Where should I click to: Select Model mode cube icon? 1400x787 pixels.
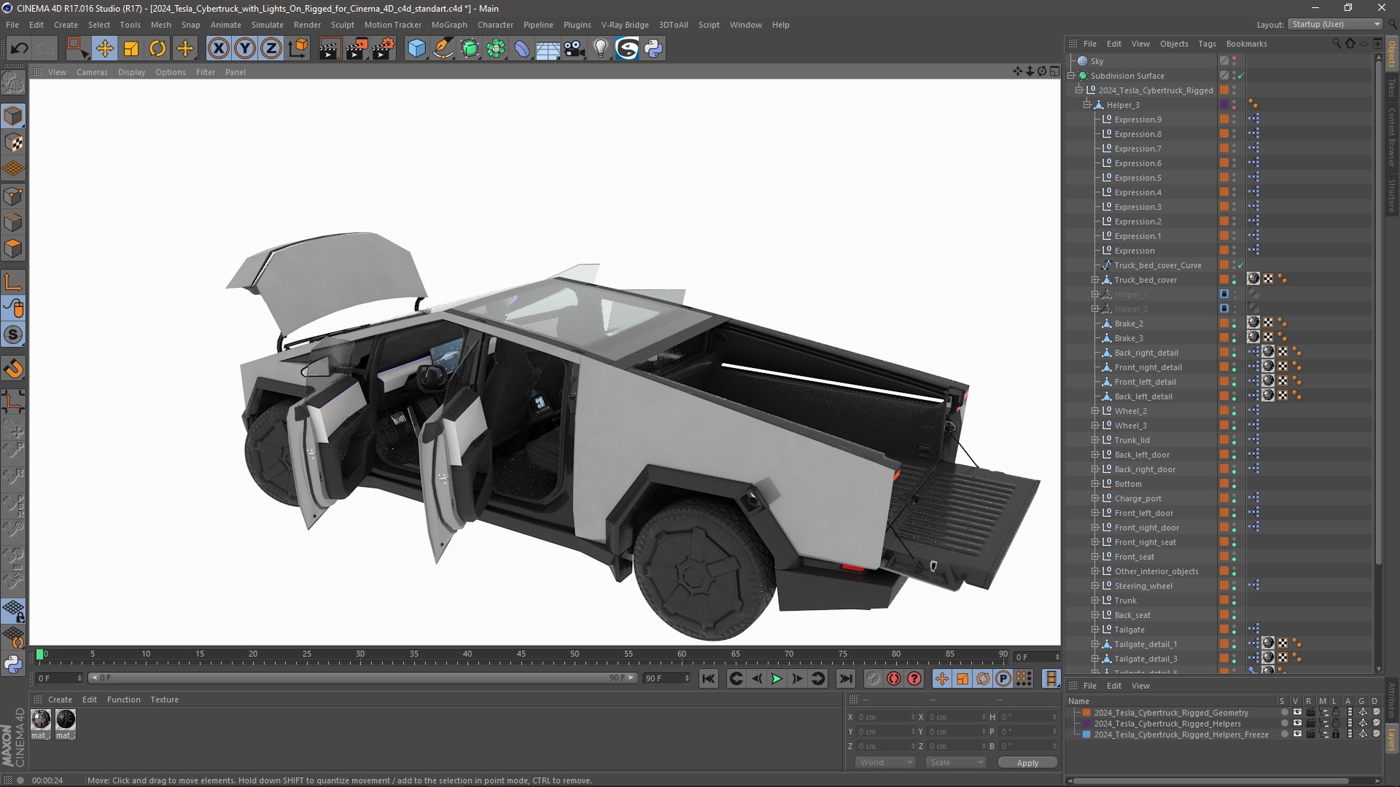[x=13, y=116]
